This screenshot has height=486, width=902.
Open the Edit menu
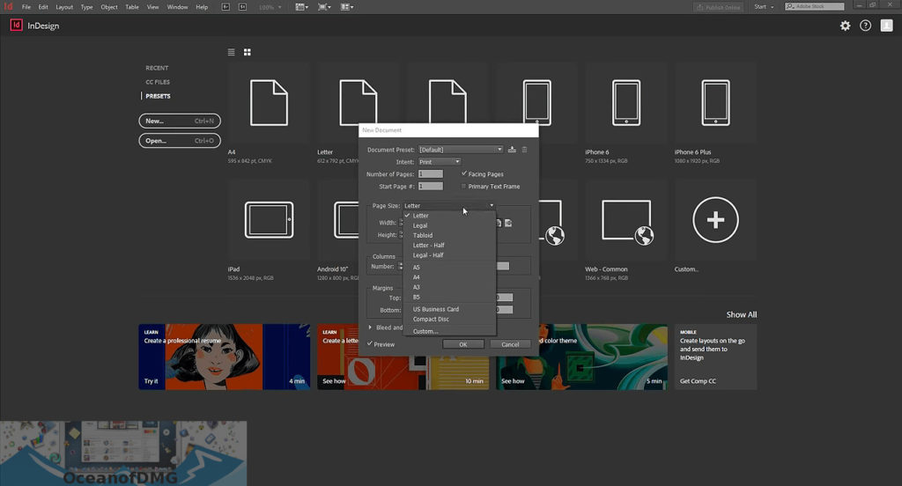point(43,7)
